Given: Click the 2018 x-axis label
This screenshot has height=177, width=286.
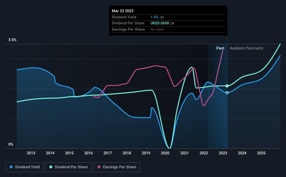Looking at the screenshot, I should pyautogui.click(x=127, y=153).
